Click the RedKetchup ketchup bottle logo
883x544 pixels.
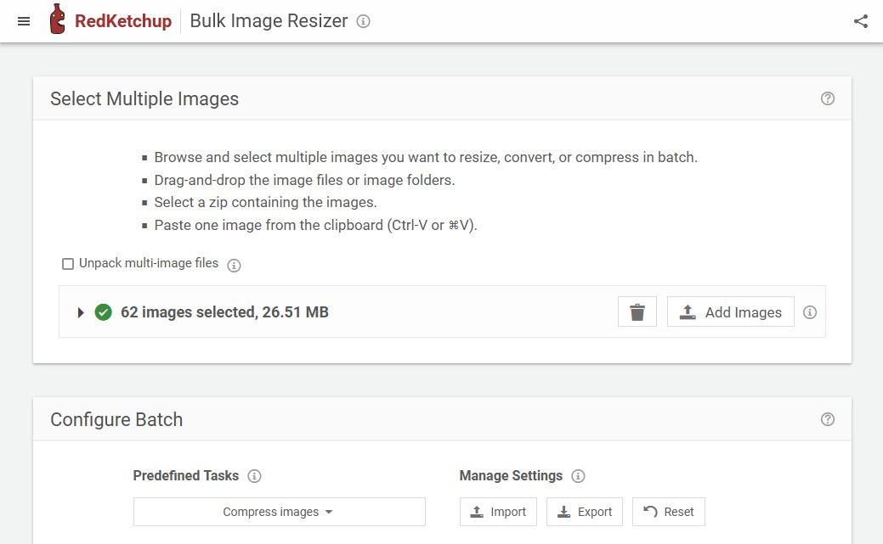pyautogui.click(x=59, y=20)
